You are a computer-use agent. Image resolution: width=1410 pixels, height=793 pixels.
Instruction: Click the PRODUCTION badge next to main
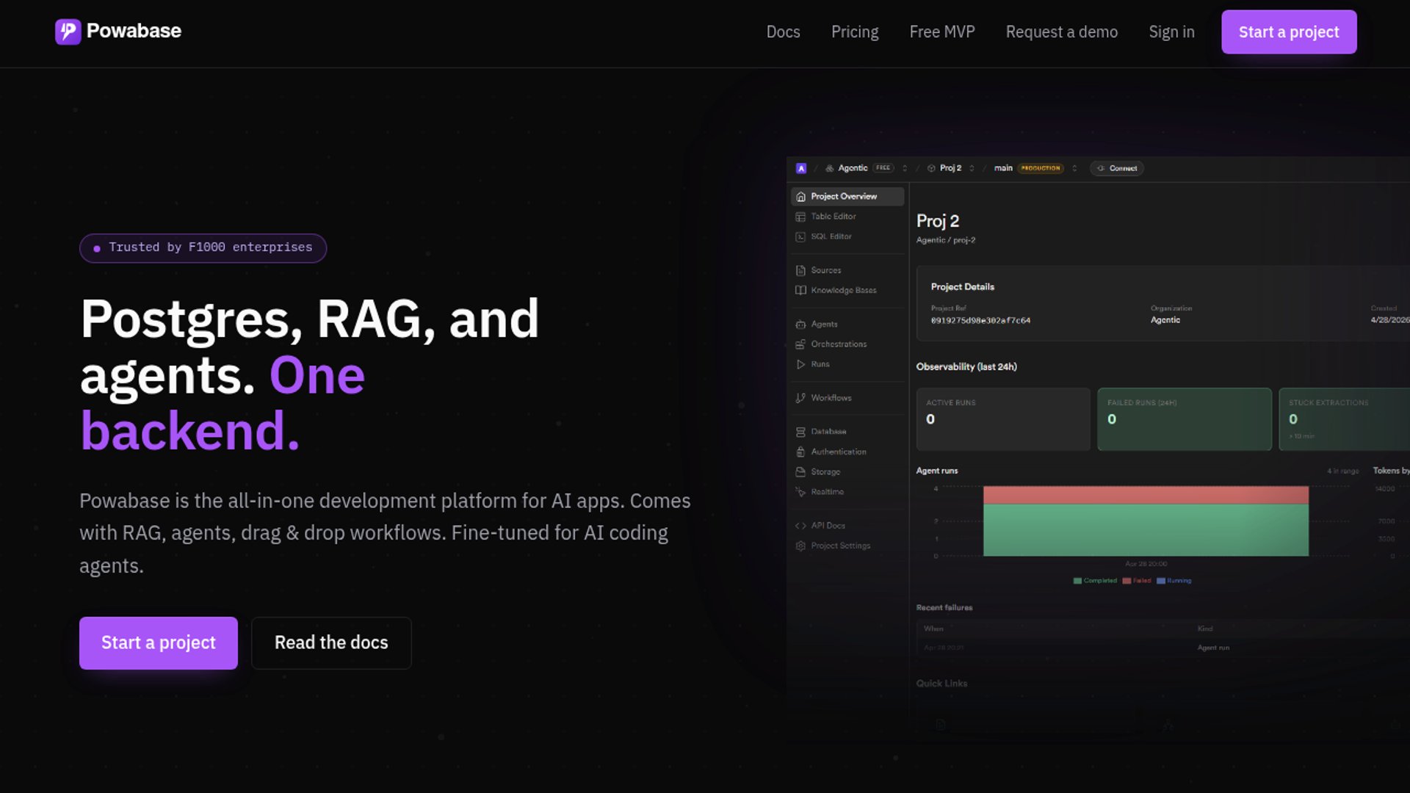1041,168
